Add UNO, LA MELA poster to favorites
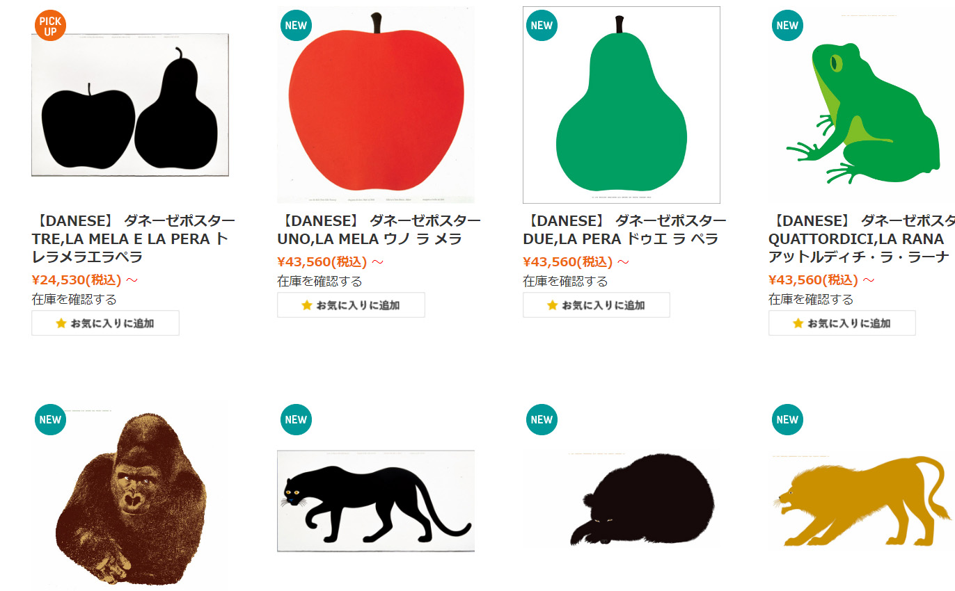 (x=351, y=305)
